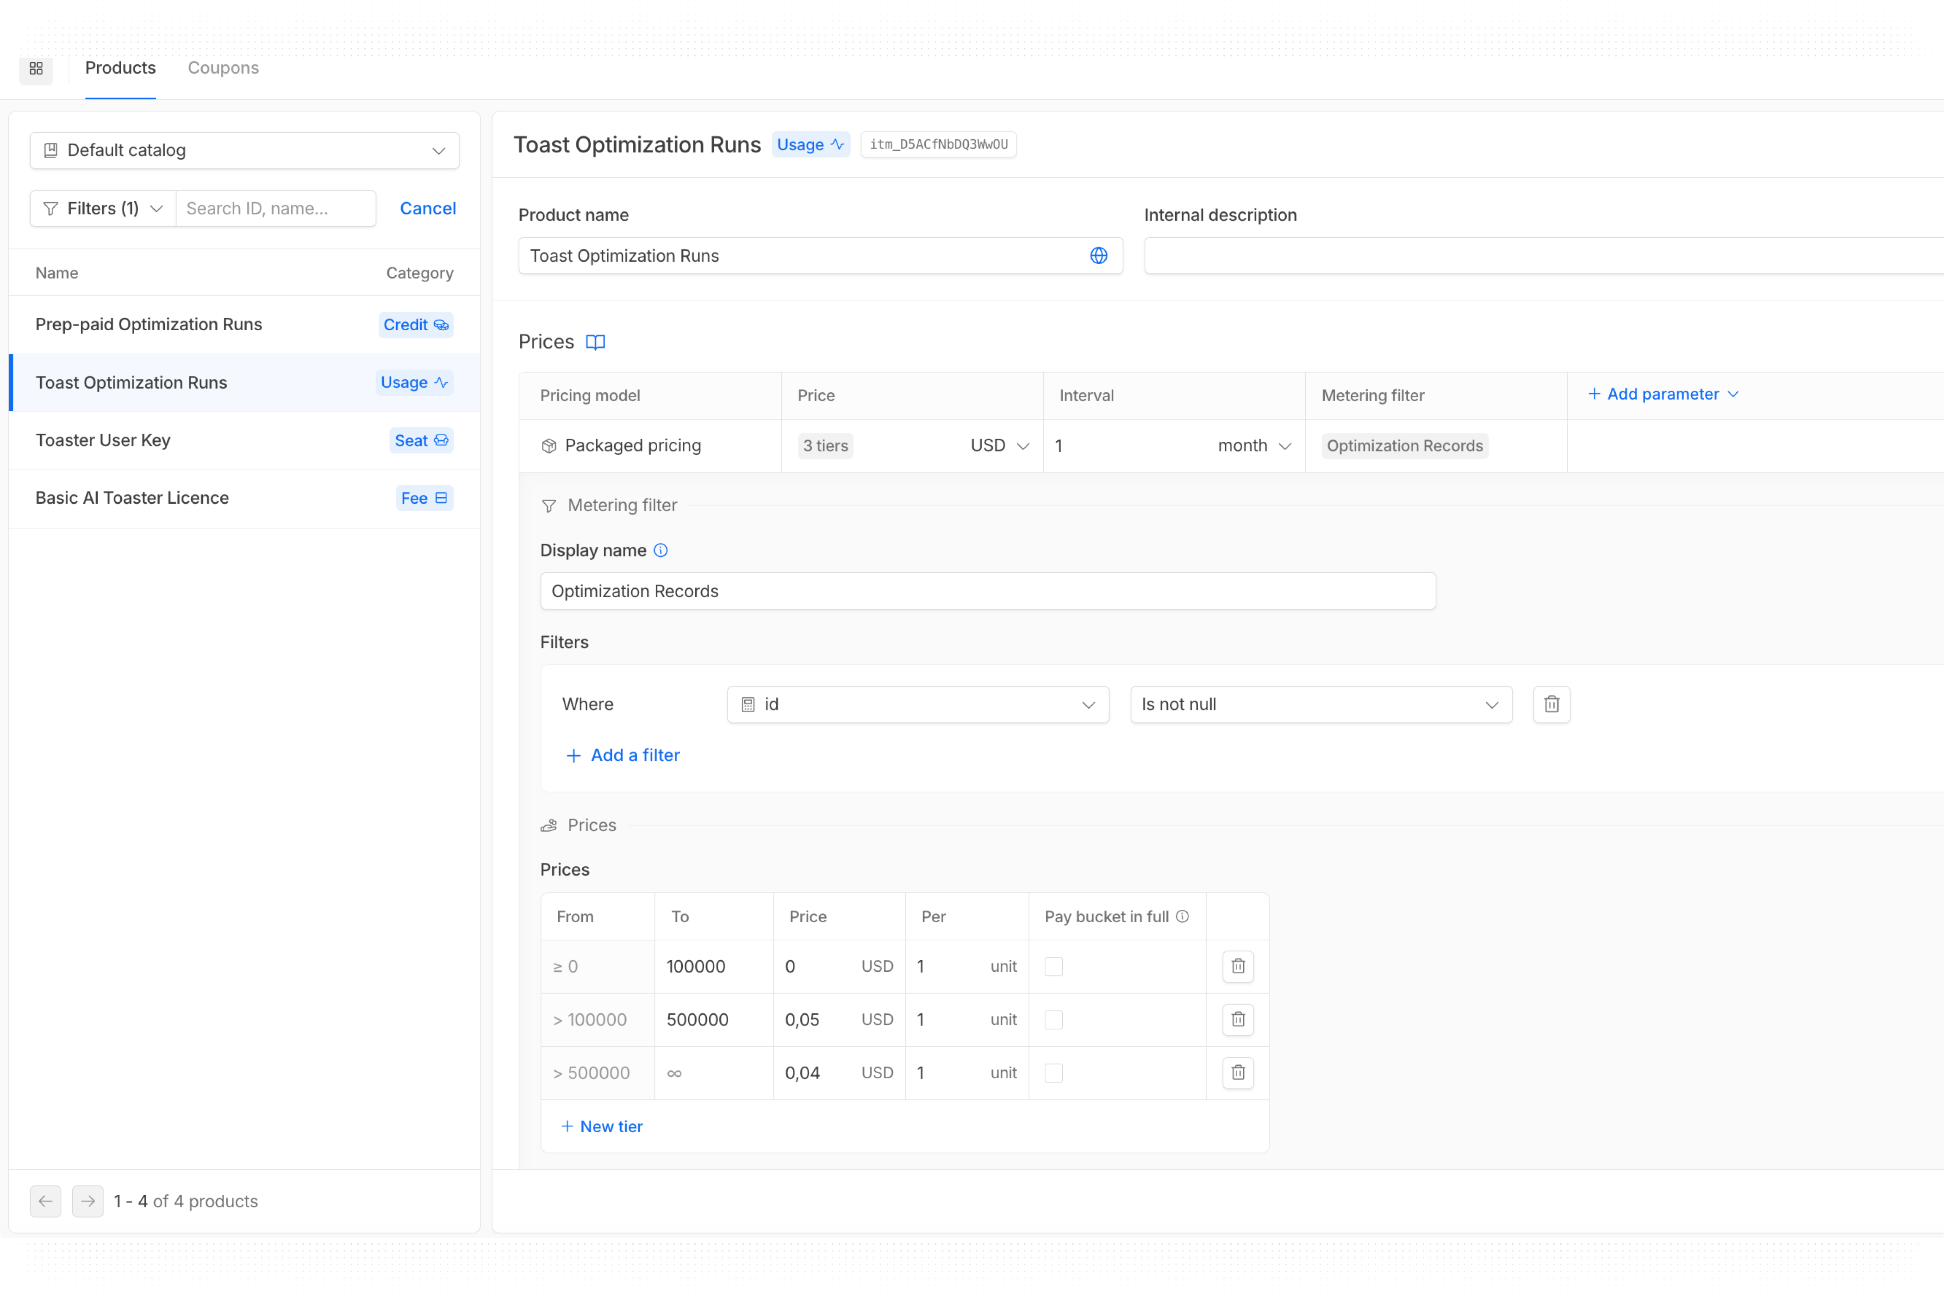Image resolution: width=1944 pixels, height=1296 pixels.
Task: Check Pay bucket in full for first tier
Action: click(1053, 966)
